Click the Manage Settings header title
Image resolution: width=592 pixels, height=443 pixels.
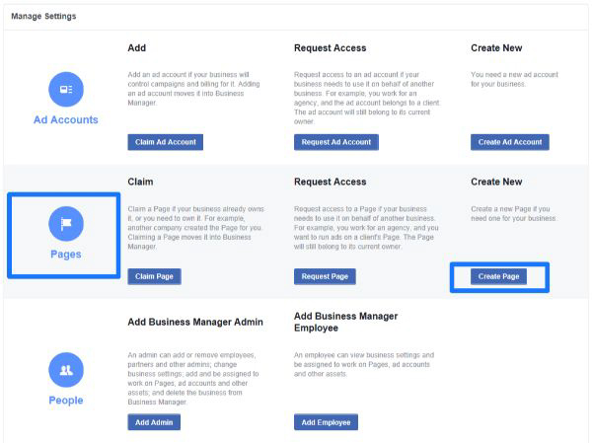pos(43,17)
